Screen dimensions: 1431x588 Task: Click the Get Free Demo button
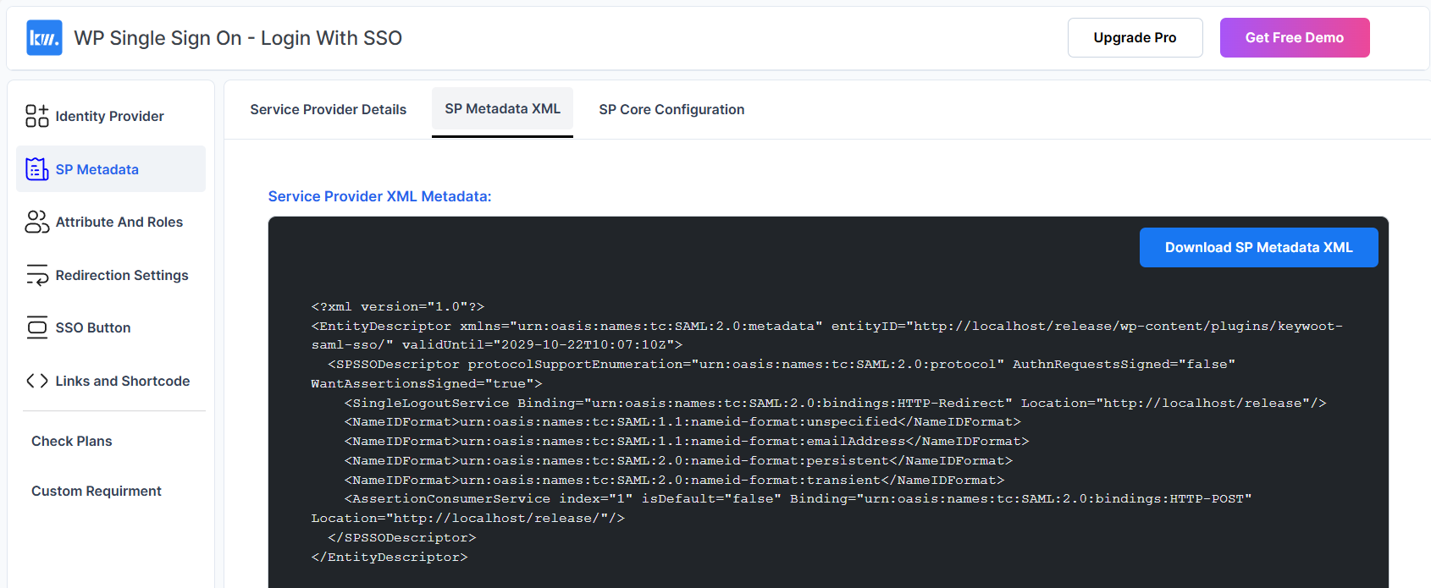click(1295, 38)
